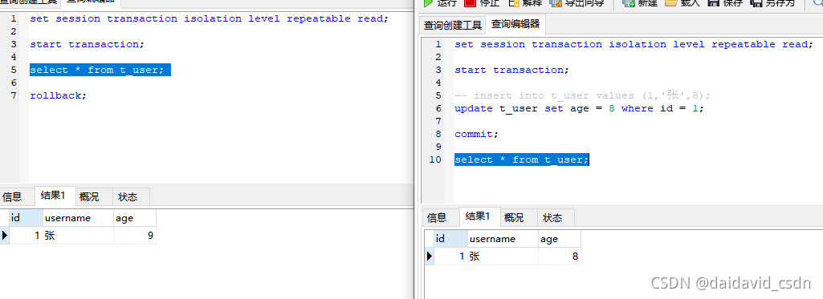Click 'update t_user set age = 8' line
This screenshot has width=823, height=299.
pyautogui.click(x=579, y=108)
